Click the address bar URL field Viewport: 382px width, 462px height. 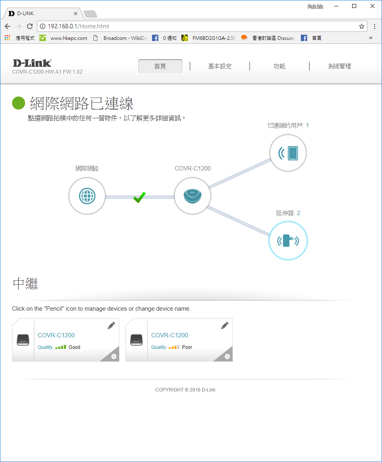[x=202, y=26]
